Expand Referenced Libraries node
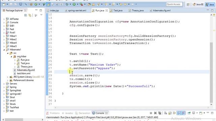This screenshot has width=216, height=121. (7, 80)
